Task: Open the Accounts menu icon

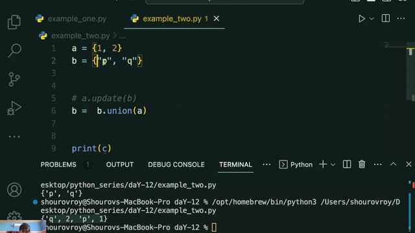Action: [14, 190]
